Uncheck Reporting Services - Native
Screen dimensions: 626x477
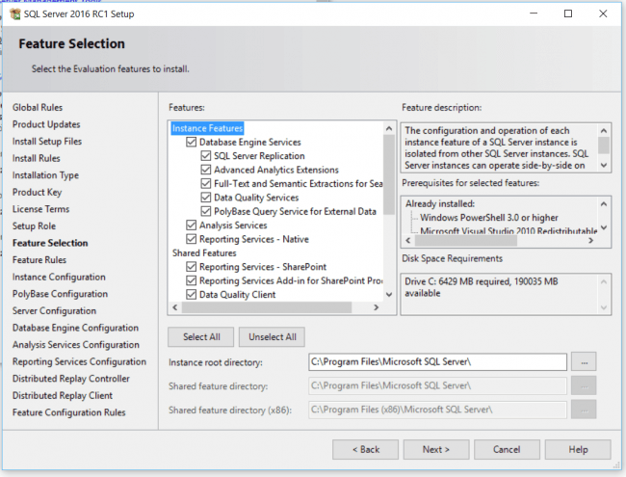(192, 239)
